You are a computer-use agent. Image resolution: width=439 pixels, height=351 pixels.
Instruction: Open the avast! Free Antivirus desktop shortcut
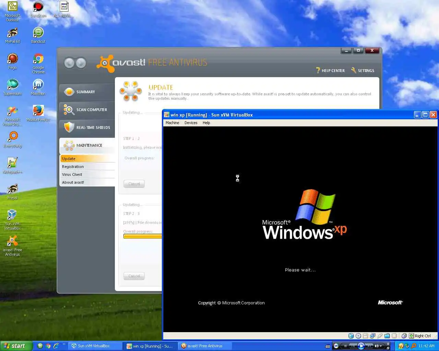pos(12,246)
